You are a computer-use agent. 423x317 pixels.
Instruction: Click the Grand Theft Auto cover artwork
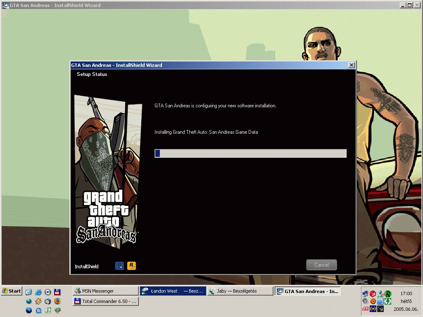[108, 171]
